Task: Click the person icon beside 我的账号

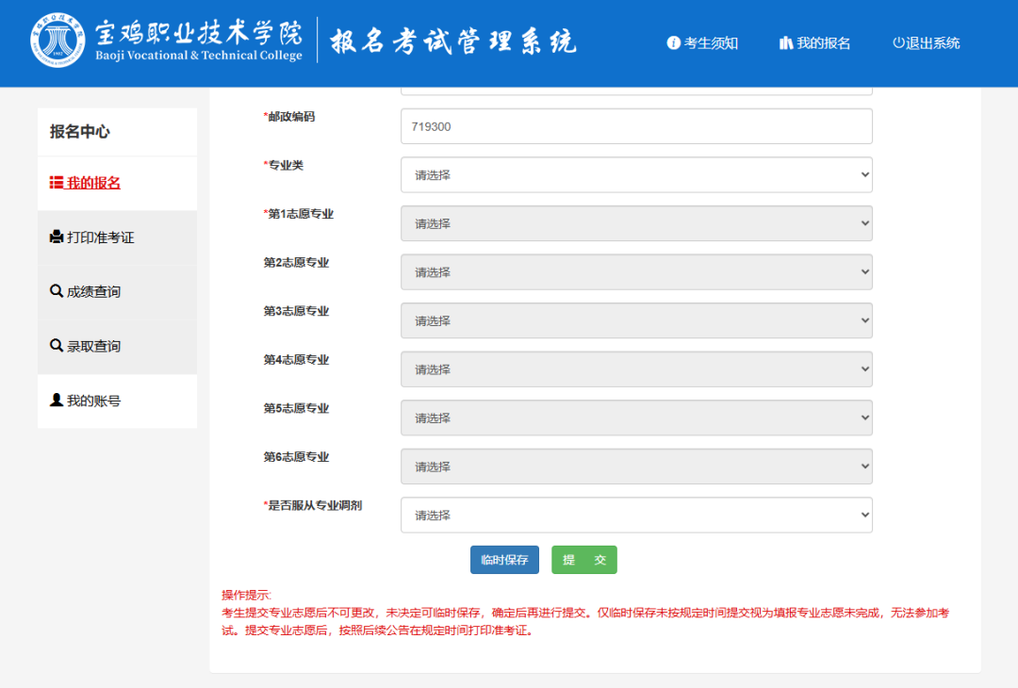Action: 56,400
